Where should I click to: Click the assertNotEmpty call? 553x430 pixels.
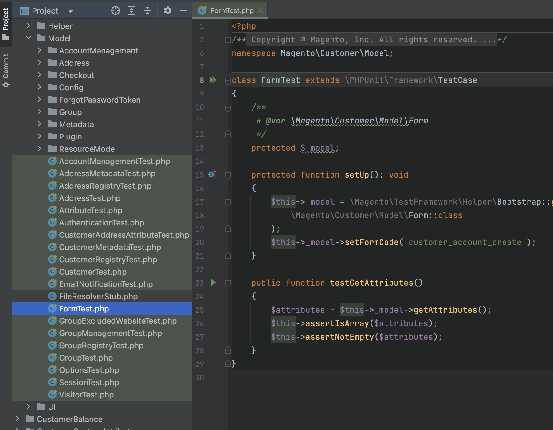[339, 337]
